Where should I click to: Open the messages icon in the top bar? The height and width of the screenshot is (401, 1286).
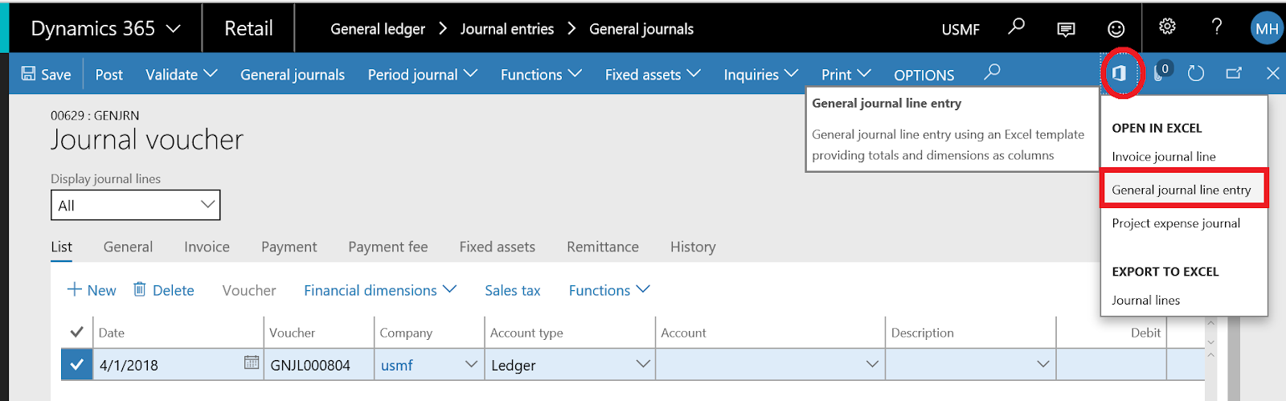pos(1066,30)
